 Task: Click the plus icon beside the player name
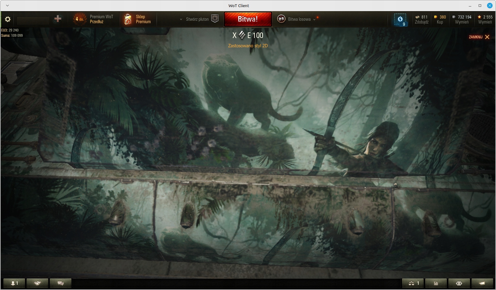pos(58,19)
